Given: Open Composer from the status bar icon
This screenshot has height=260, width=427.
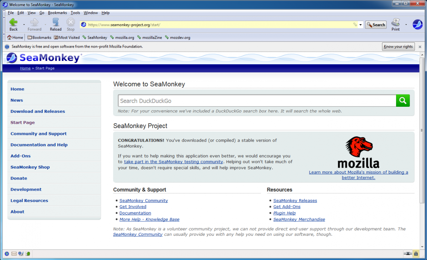Looking at the screenshot, I should [x=21, y=254].
